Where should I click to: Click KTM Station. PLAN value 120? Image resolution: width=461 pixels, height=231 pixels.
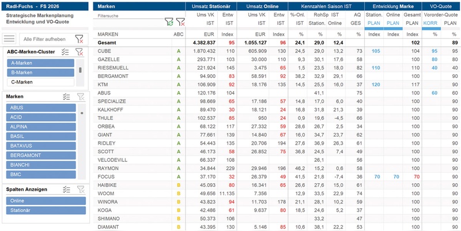pyautogui.click(x=376, y=85)
